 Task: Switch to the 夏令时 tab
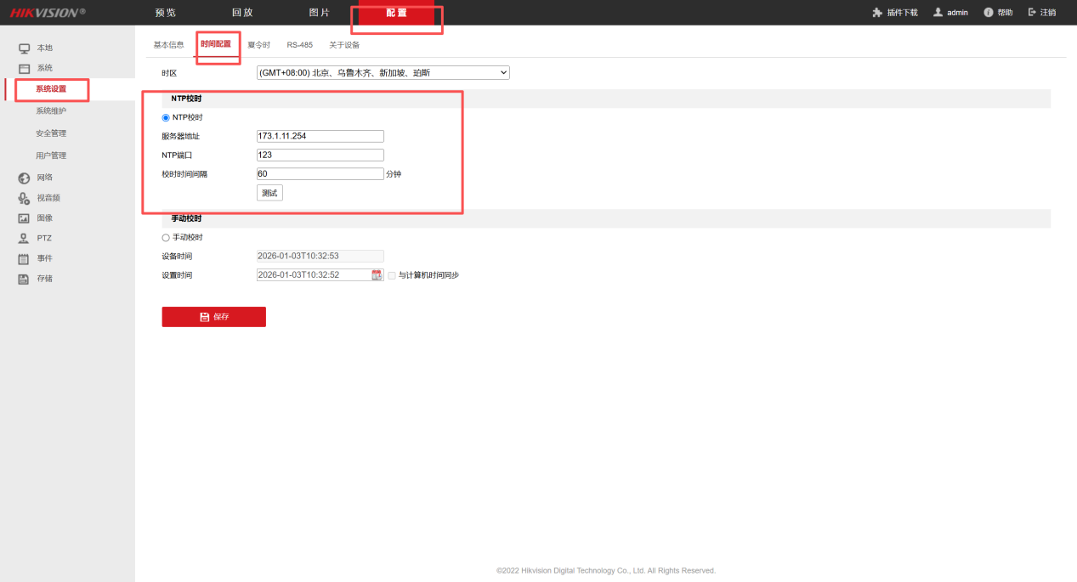(x=258, y=45)
